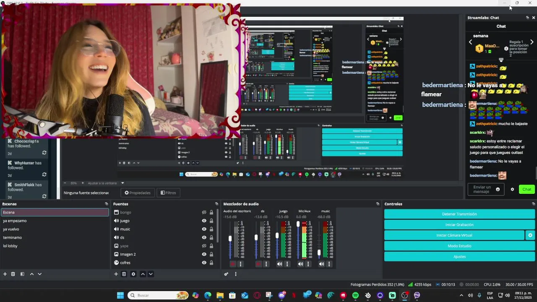The image size is (537, 302).
Task: Open virtual camera settings gear
Action: point(530,235)
